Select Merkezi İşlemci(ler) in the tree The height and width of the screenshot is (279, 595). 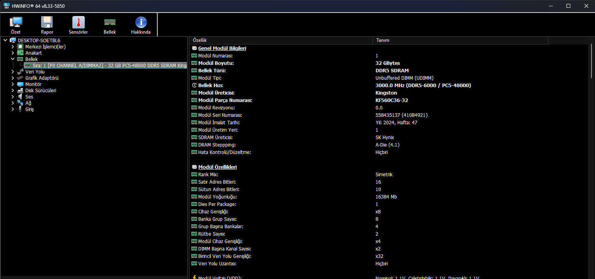coord(45,46)
